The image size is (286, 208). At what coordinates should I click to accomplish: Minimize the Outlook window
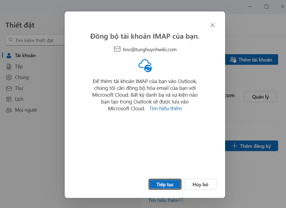(x=250, y=7)
